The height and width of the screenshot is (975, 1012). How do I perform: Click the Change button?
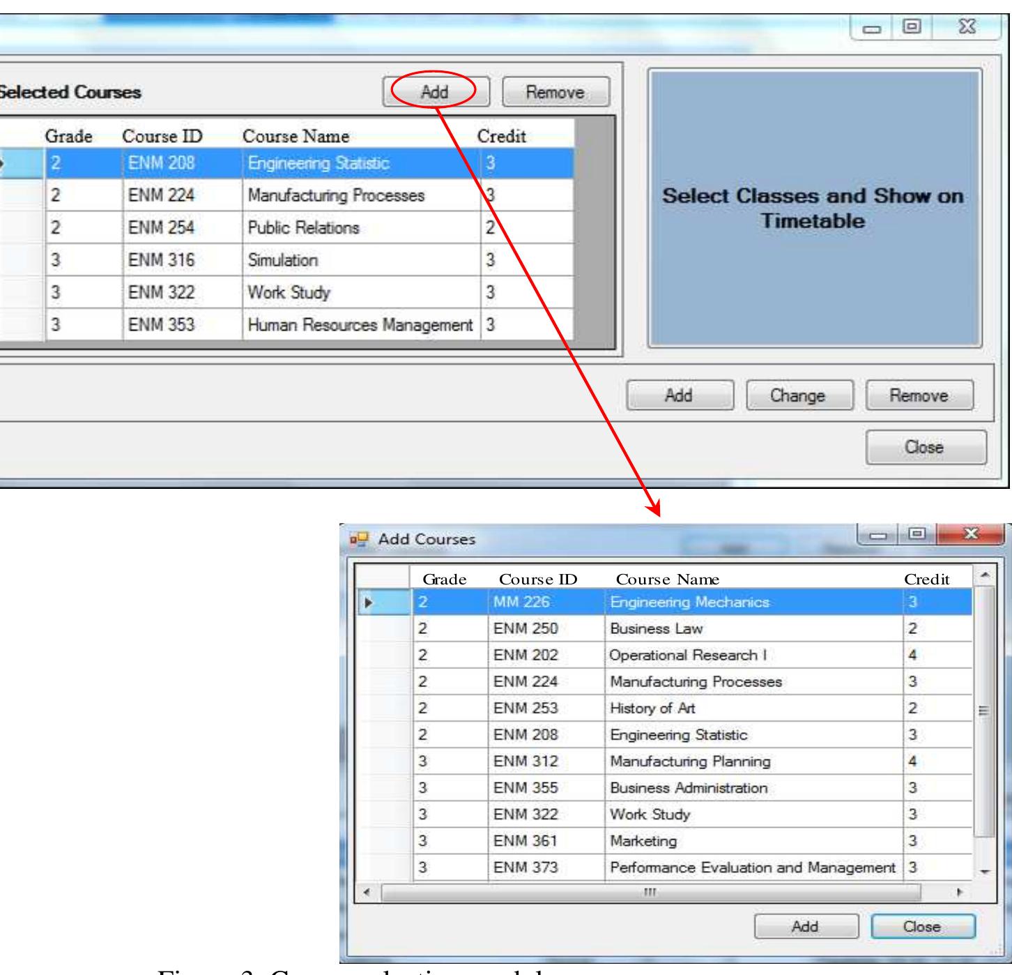coord(798,395)
